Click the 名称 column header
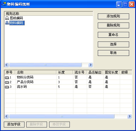This screenshot has width=136, height=131. coord(36,72)
